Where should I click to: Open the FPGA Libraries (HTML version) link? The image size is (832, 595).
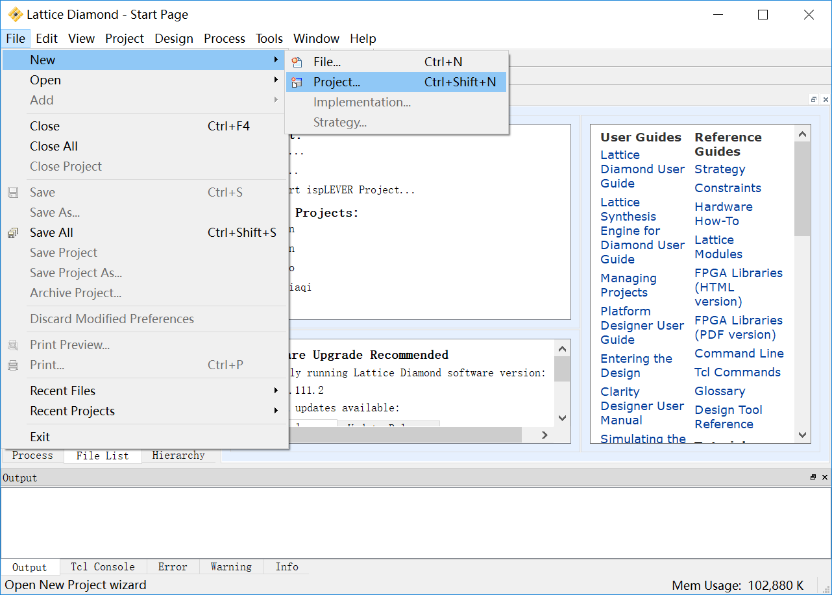(x=739, y=287)
